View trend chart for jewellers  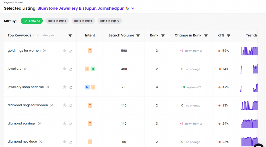coord(249,69)
